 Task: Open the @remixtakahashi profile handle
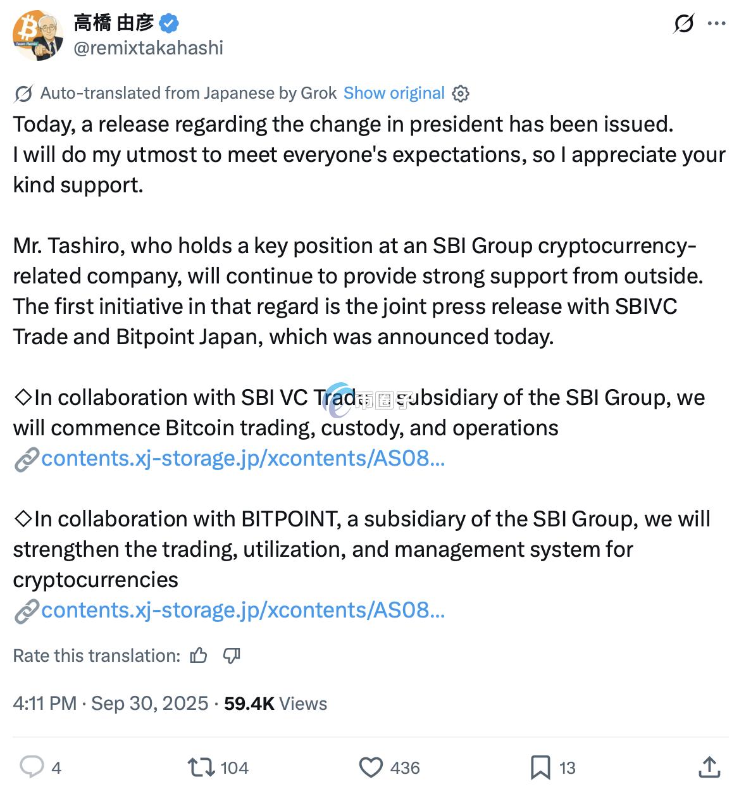148,48
